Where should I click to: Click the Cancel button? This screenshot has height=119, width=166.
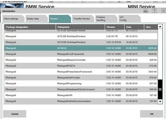[x=15, y=114]
